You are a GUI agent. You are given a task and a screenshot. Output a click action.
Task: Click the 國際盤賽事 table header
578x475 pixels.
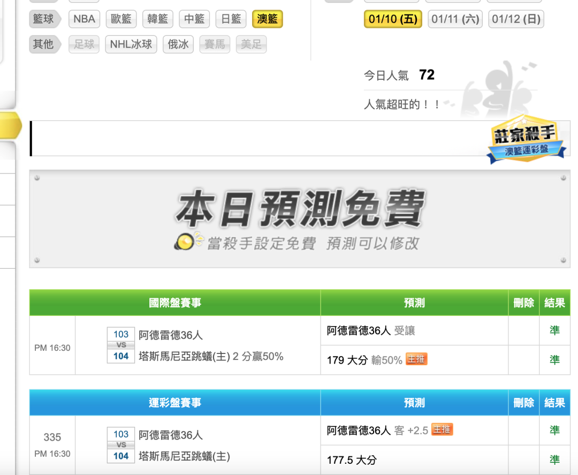[x=174, y=303]
